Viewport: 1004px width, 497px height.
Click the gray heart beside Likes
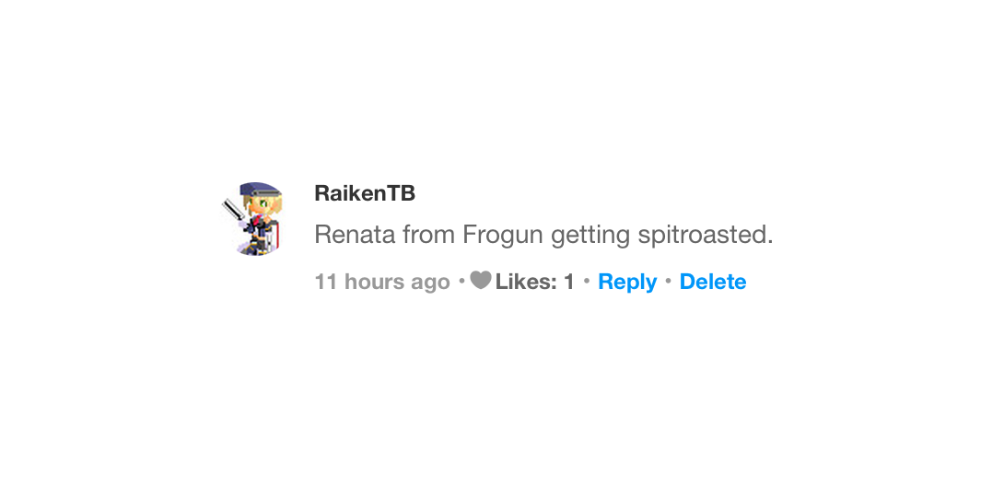[x=480, y=281]
